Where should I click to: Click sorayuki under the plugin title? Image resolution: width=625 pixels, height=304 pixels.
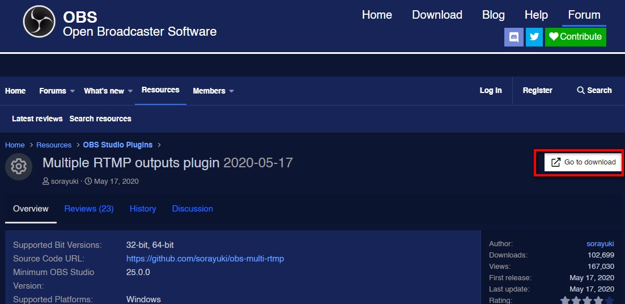(65, 181)
